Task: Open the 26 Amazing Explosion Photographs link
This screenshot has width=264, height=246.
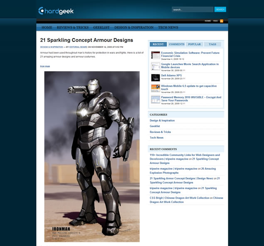Action: 183,170
